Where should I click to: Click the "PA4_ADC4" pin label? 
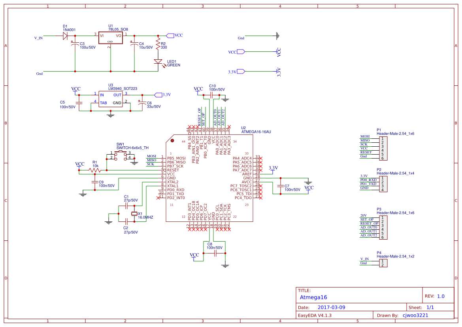coord(242,158)
